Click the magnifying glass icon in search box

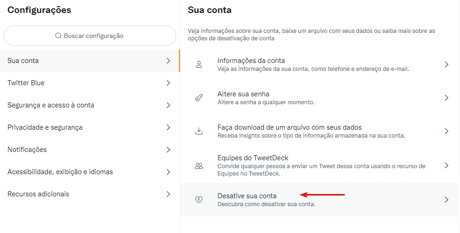58,36
